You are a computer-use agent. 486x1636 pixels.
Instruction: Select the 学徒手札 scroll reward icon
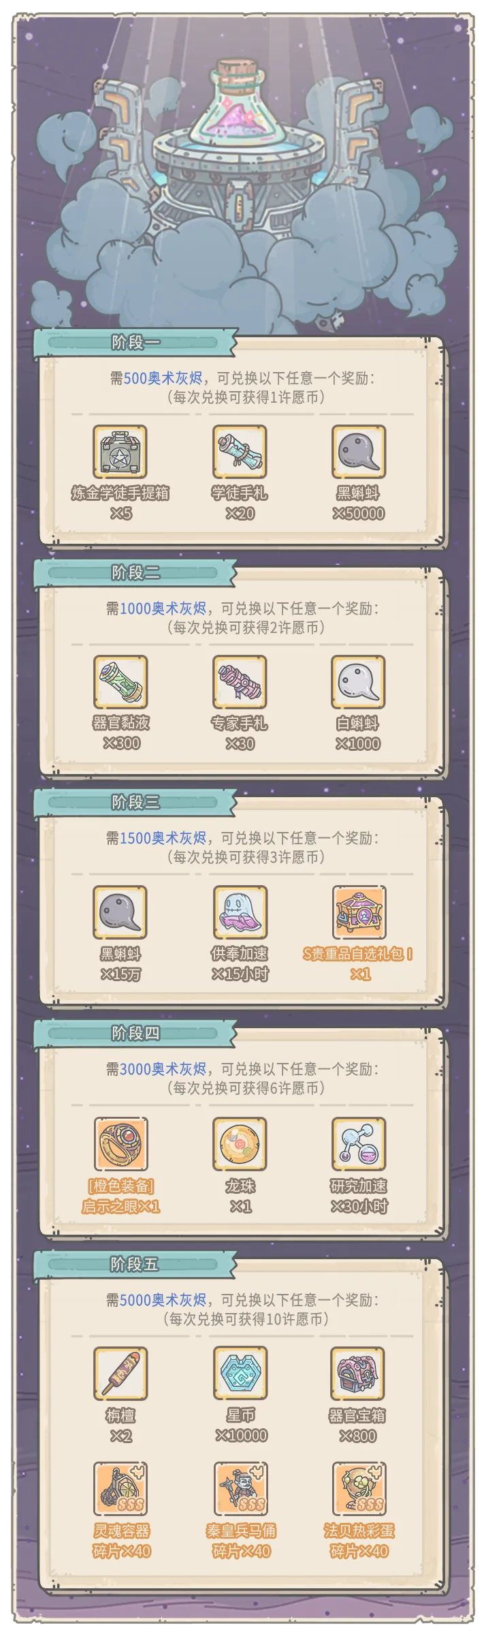click(240, 452)
